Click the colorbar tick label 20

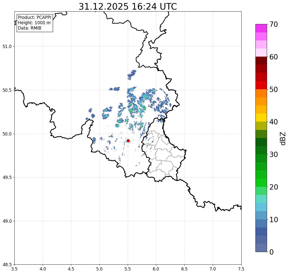(274, 187)
